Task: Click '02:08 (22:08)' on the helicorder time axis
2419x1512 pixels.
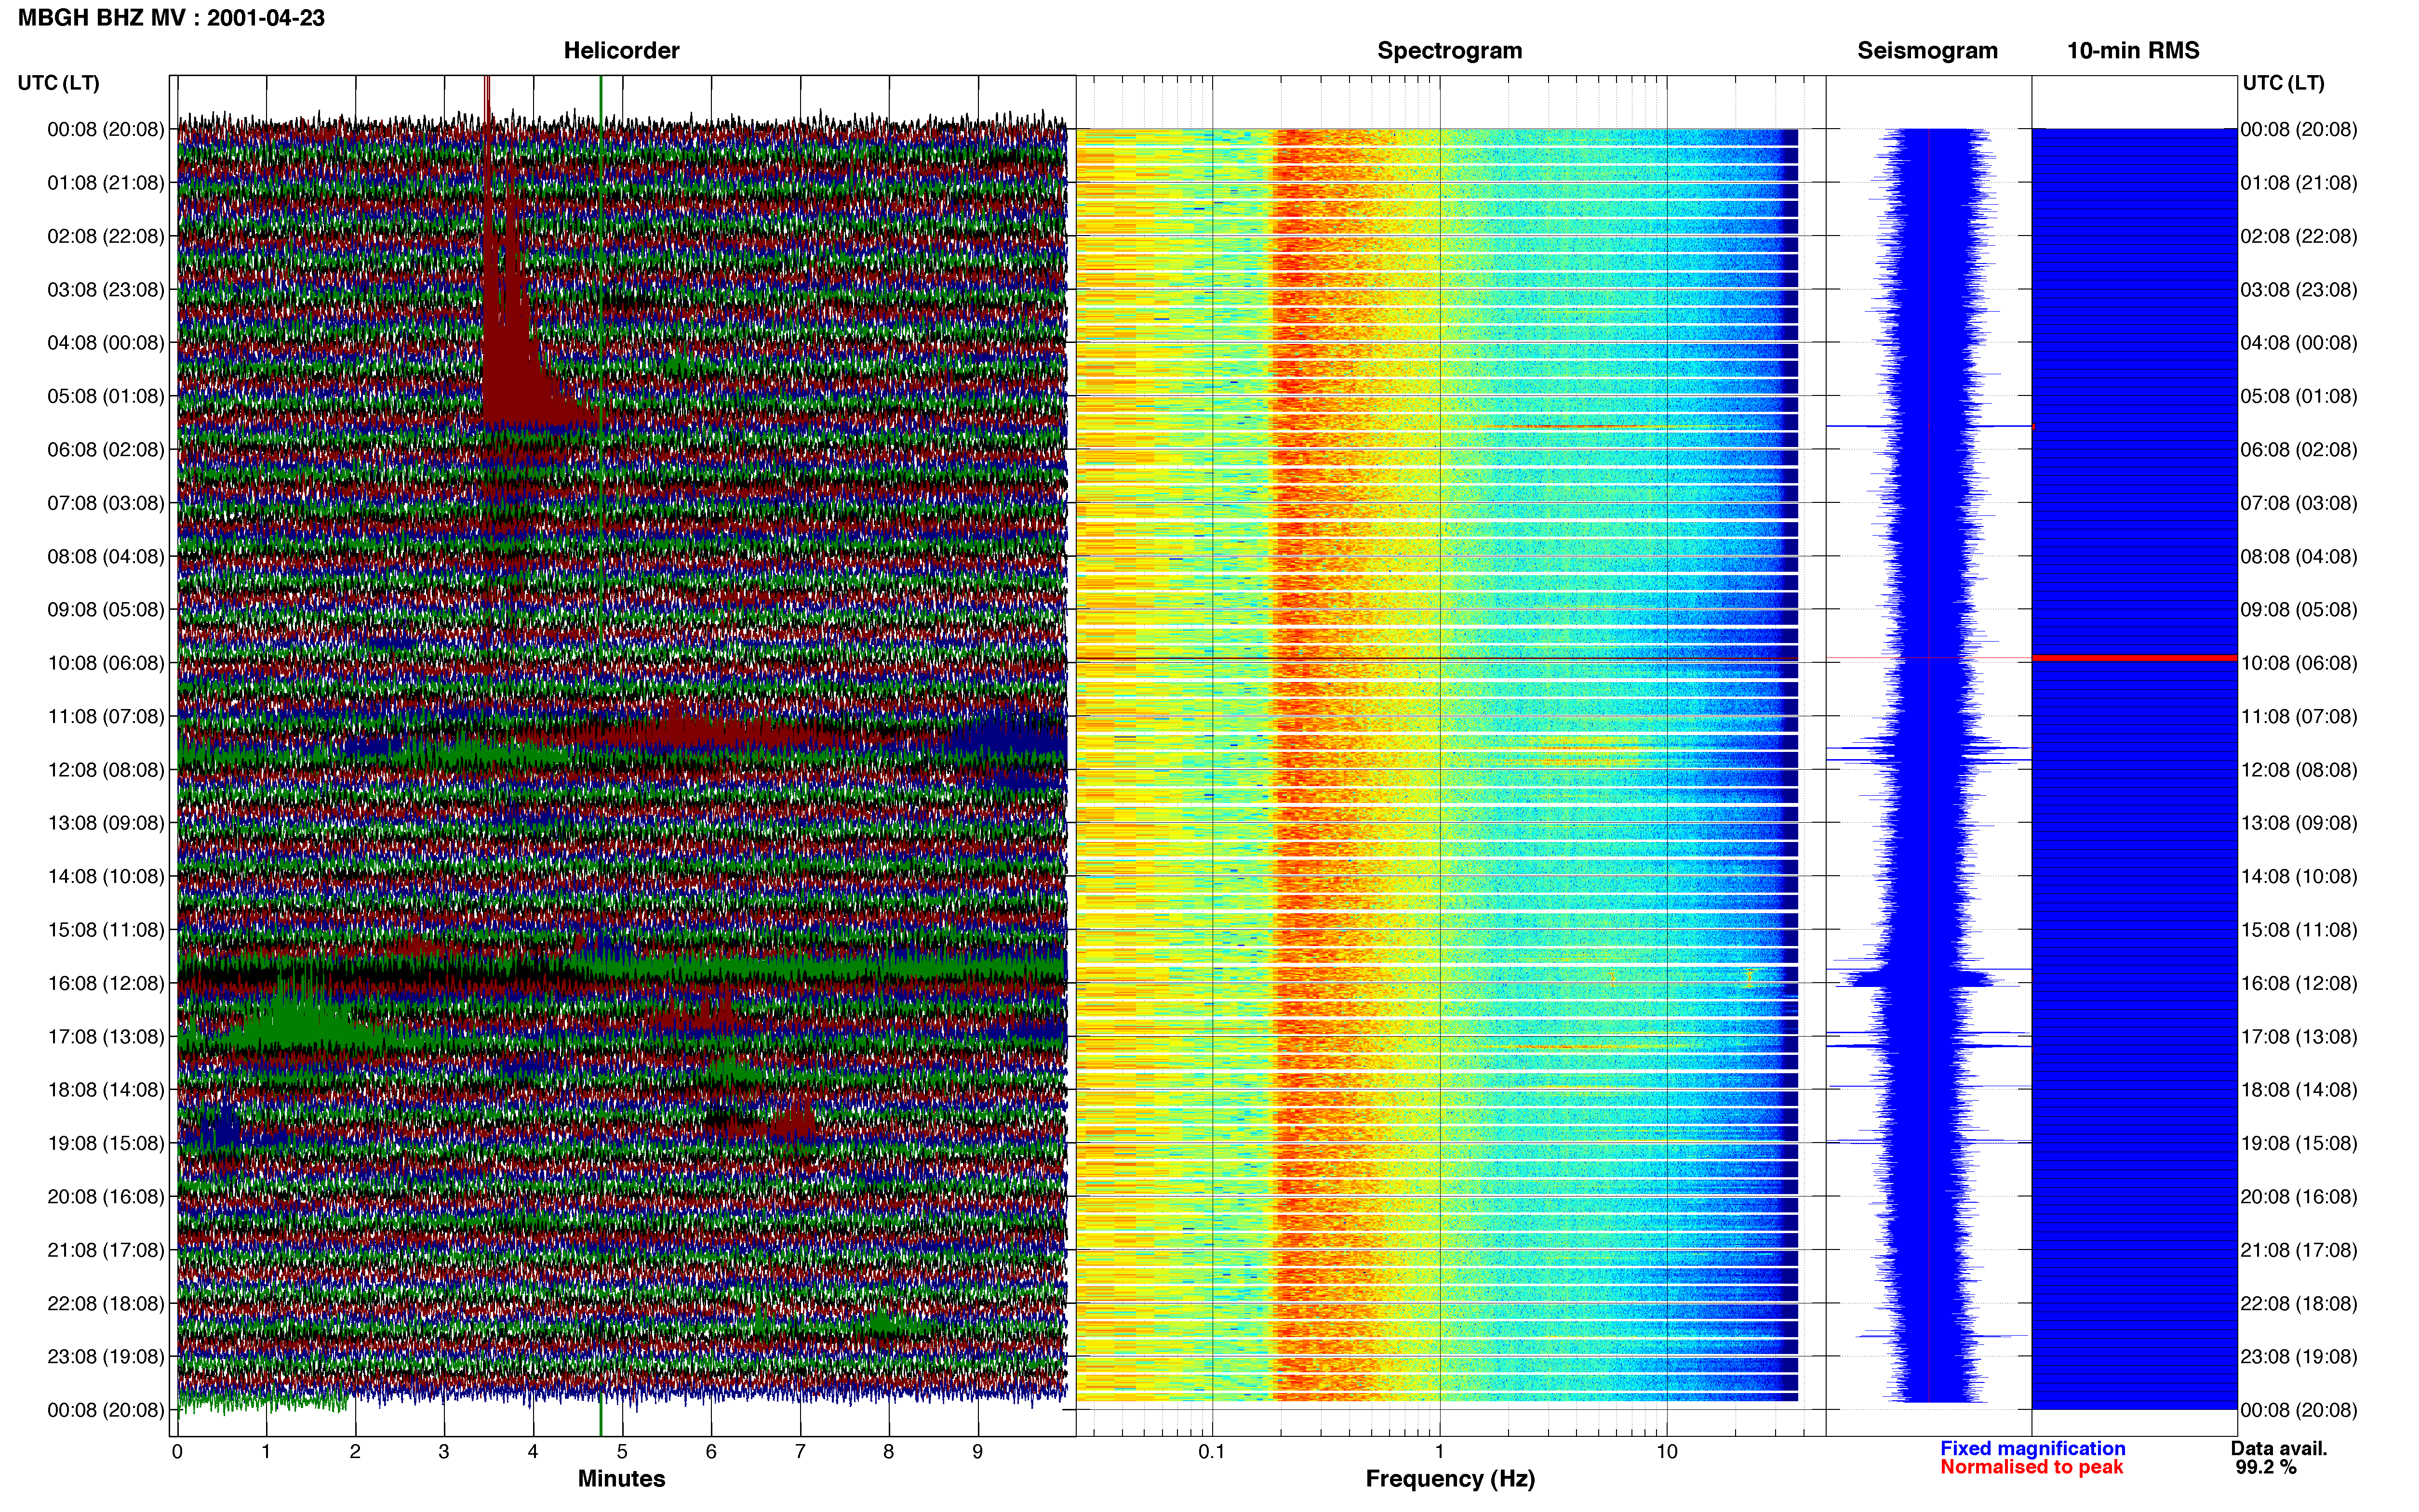Action: (x=106, y=236)
